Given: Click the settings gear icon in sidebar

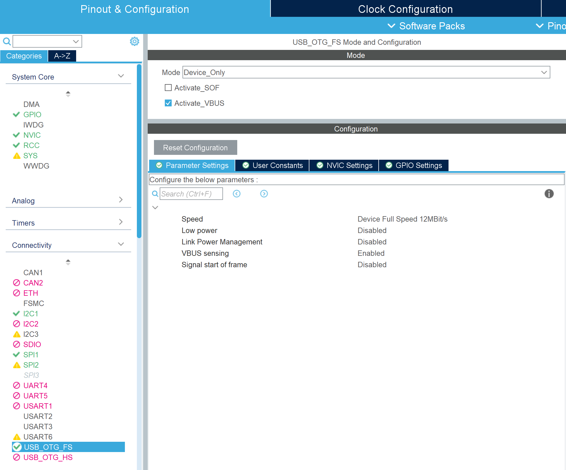Looking at the screenshot, I should point(134,41).
